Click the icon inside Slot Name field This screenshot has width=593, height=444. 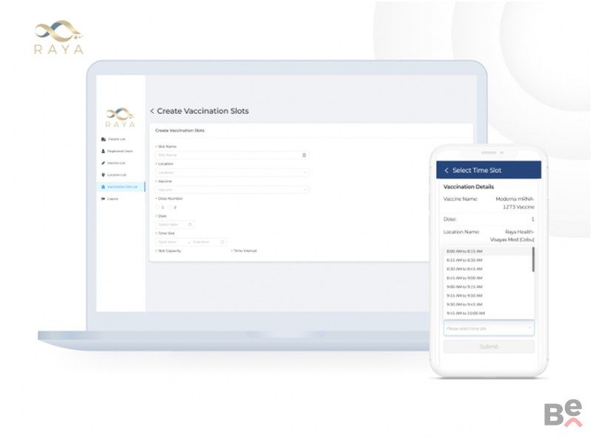click(304, 155)
